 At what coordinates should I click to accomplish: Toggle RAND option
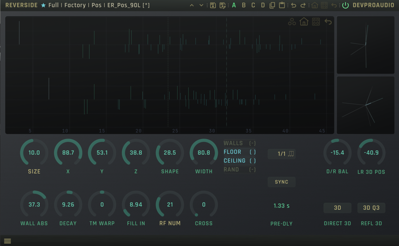click(240, 170)
